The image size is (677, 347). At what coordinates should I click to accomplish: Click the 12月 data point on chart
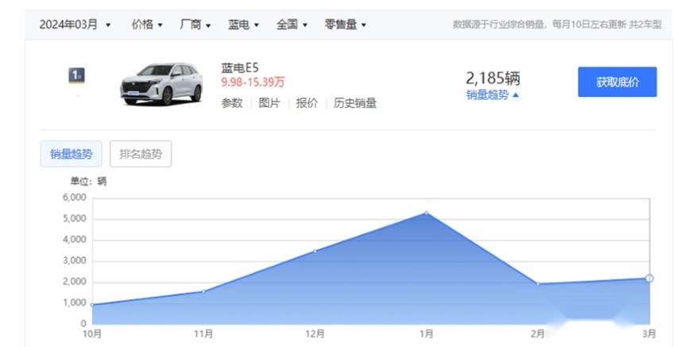315,251
